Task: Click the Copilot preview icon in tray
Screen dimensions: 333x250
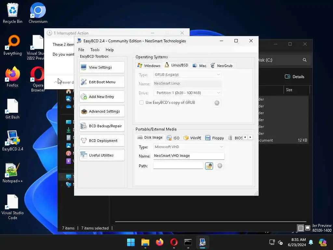Action: [x=323, y=242]
